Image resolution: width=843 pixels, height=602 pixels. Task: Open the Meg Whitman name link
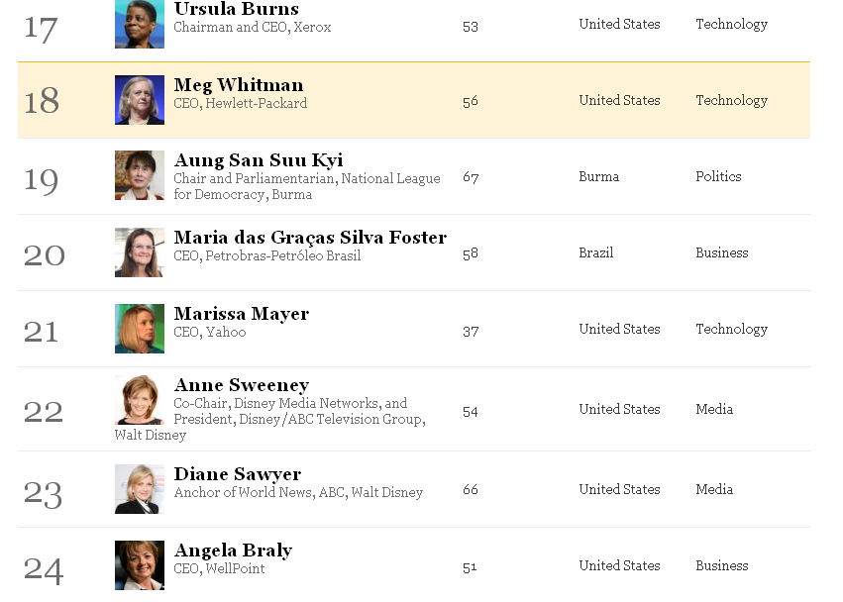[238, 85]
